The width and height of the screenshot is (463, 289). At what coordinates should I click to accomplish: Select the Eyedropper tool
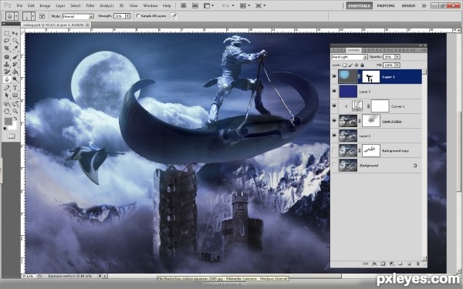[15, 48]
